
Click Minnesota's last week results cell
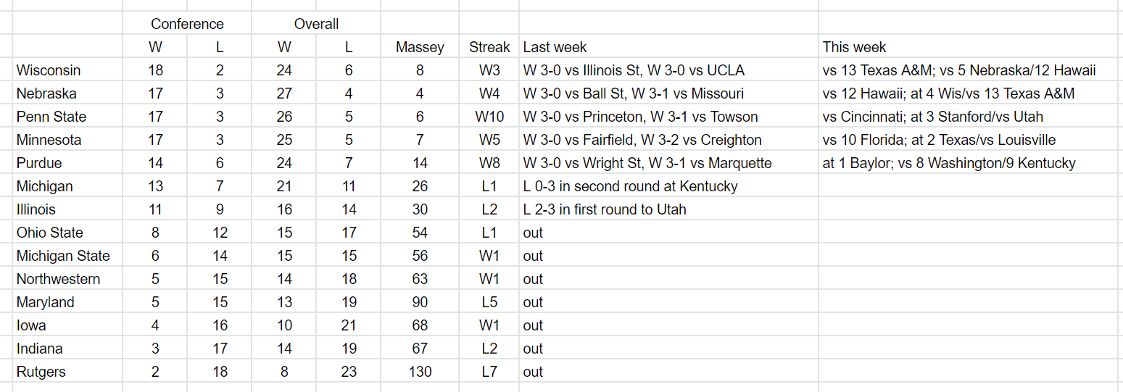668,140
